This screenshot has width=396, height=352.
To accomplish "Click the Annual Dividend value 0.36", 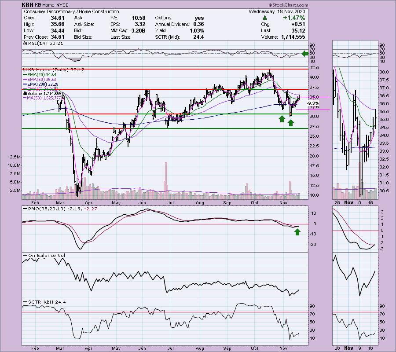I will click(x=198, y=24).
